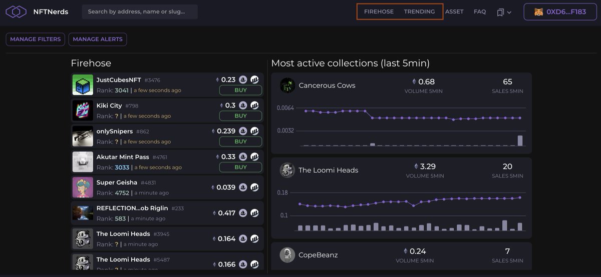Buy JustCubesNFT #3476
This screenshot has width=601, height=277.
coord(240,90)
